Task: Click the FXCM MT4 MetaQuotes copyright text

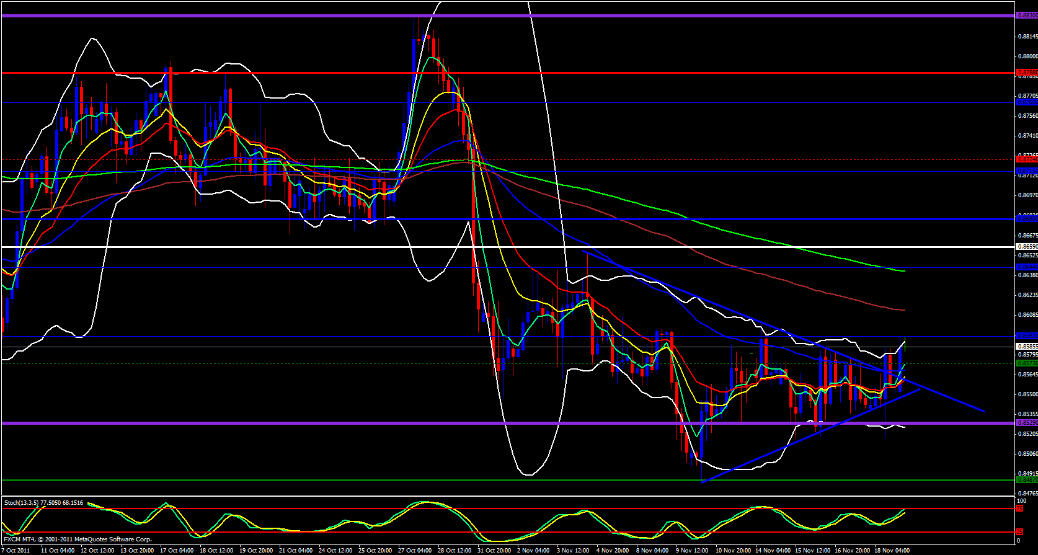Action: coord(78,539)
